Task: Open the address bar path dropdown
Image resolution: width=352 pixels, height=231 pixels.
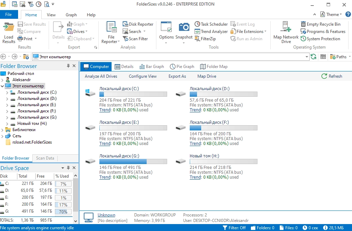Action: pos(306,57)
